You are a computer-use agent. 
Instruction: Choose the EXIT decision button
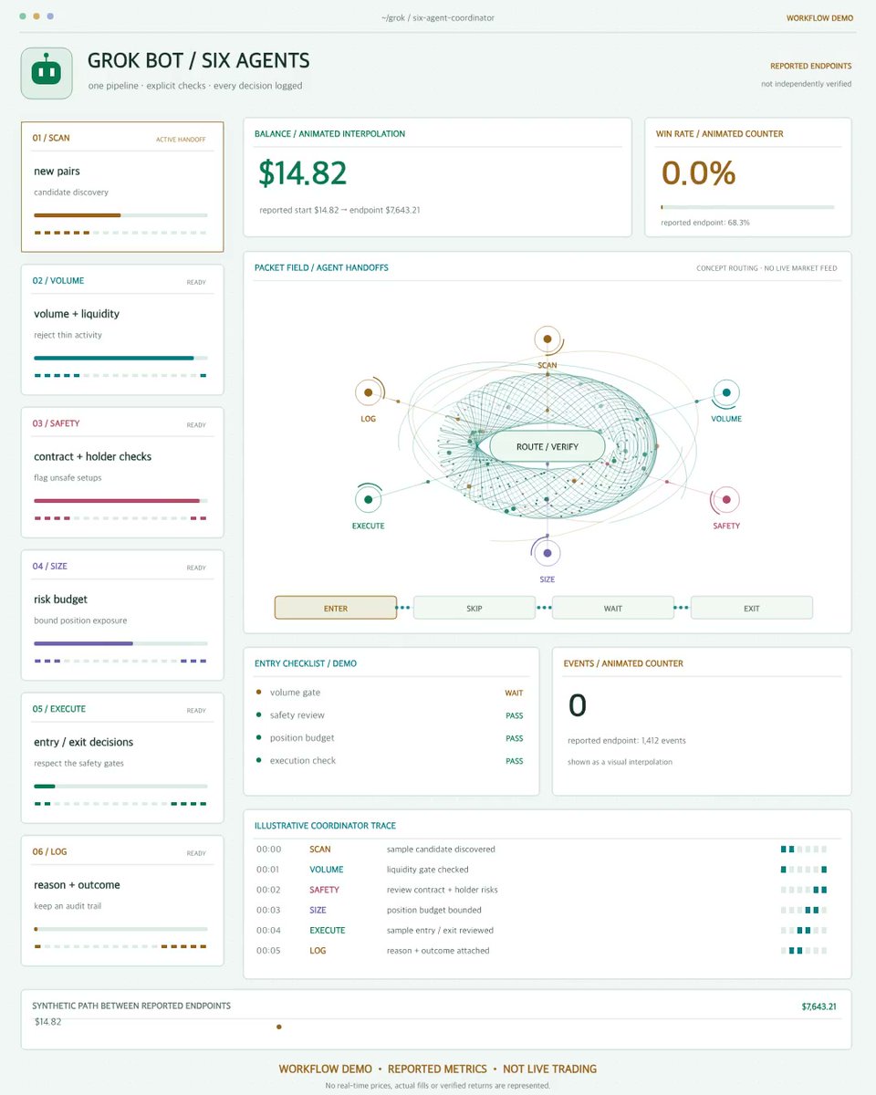[x=752, y=608]
